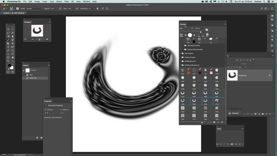This screenshot has height=156, width=277.
Task: Enable airbrush-style build-up
Action: coord(77,9)
